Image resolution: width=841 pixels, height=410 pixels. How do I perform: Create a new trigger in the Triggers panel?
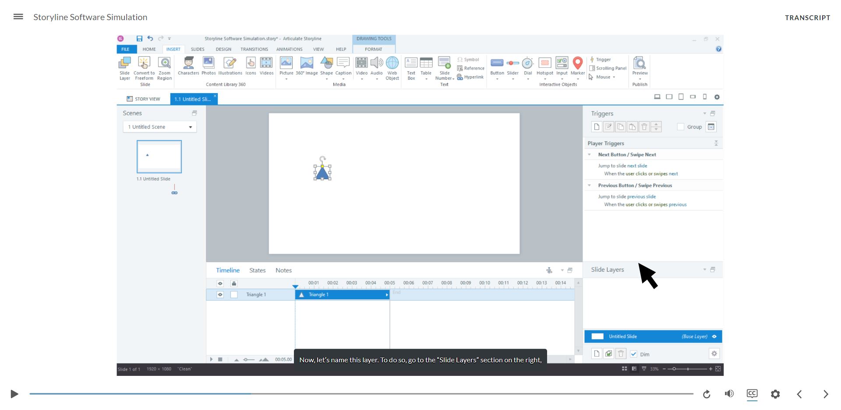click(597, 126)
